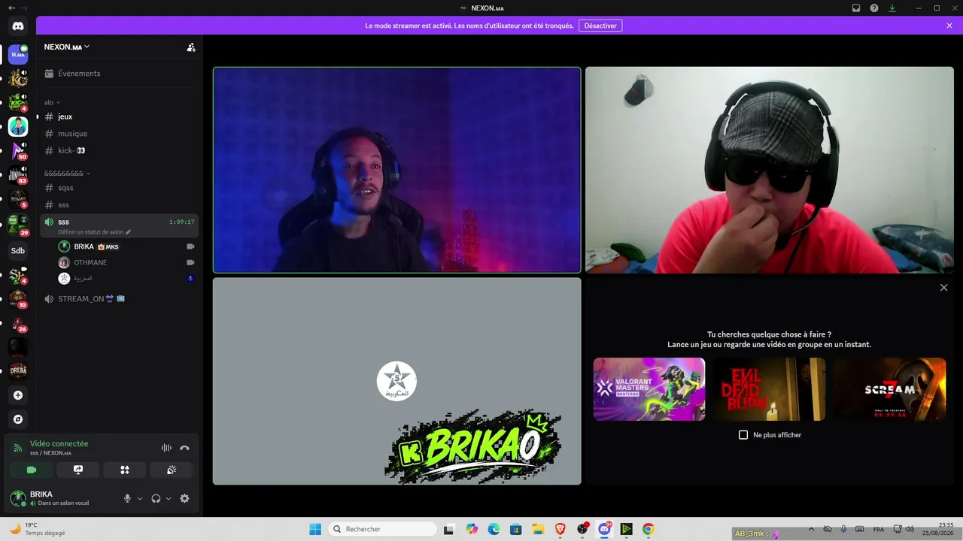Image resolution: width=963 pixels, height=541 pixels.
Task: Open Discord help
Action: [874, 8]
